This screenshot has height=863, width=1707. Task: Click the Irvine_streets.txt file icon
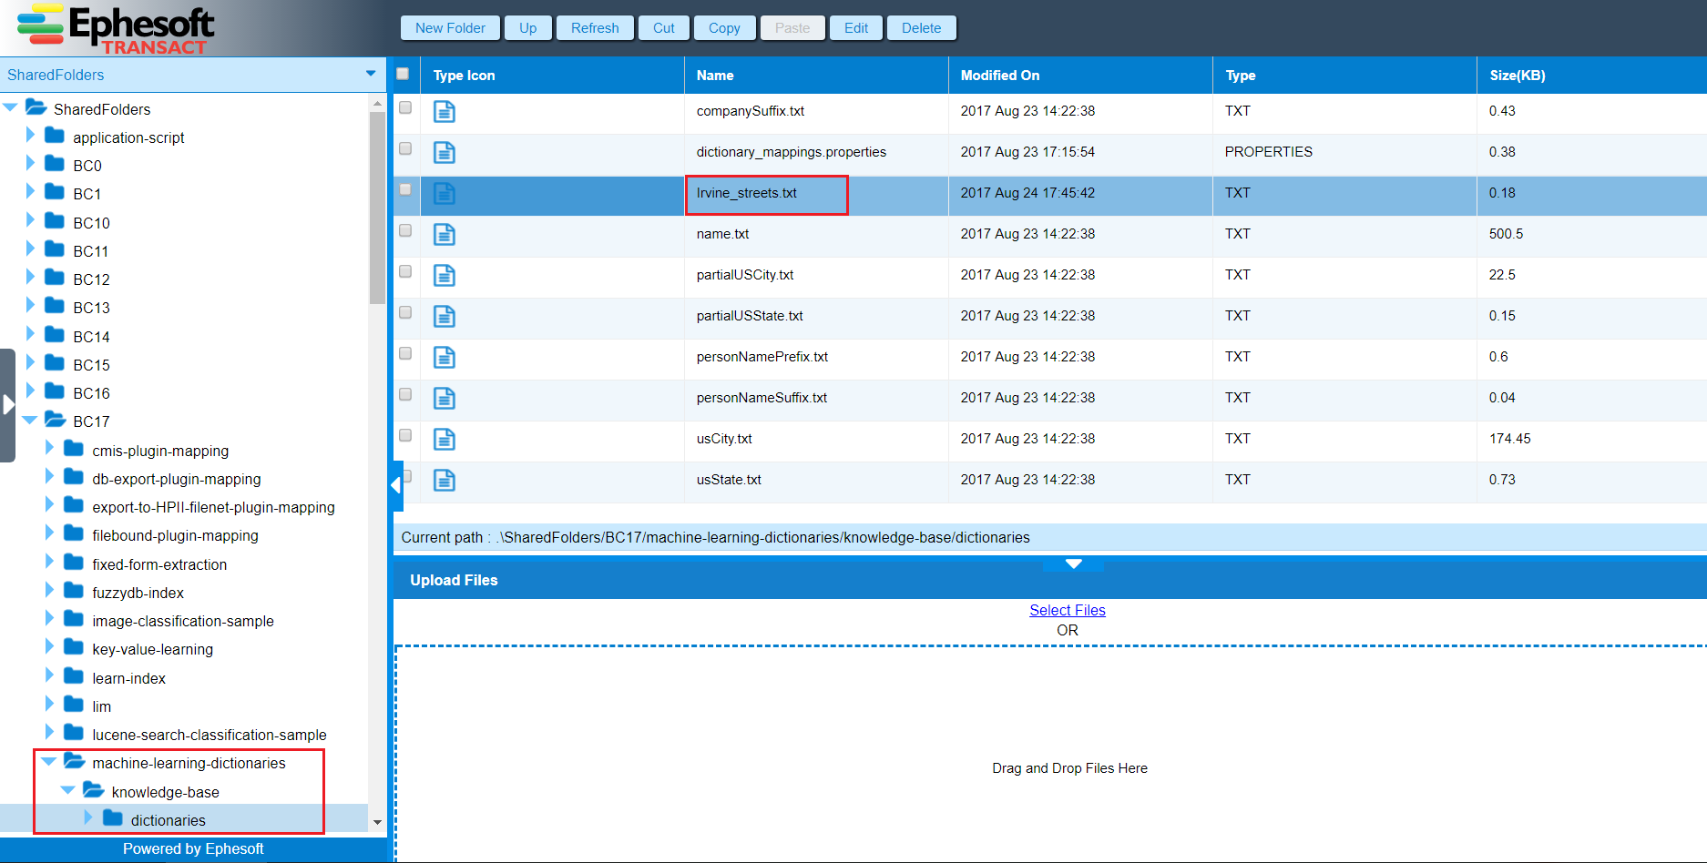444,194
